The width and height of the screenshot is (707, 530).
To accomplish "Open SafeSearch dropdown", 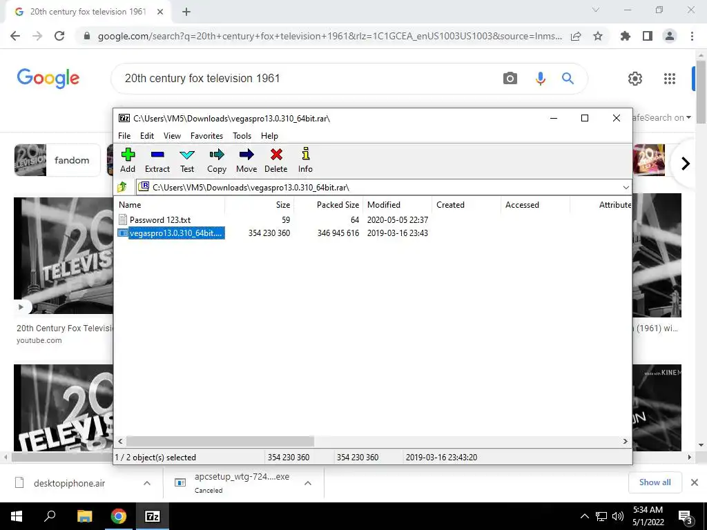I will [x=662, y=117].
